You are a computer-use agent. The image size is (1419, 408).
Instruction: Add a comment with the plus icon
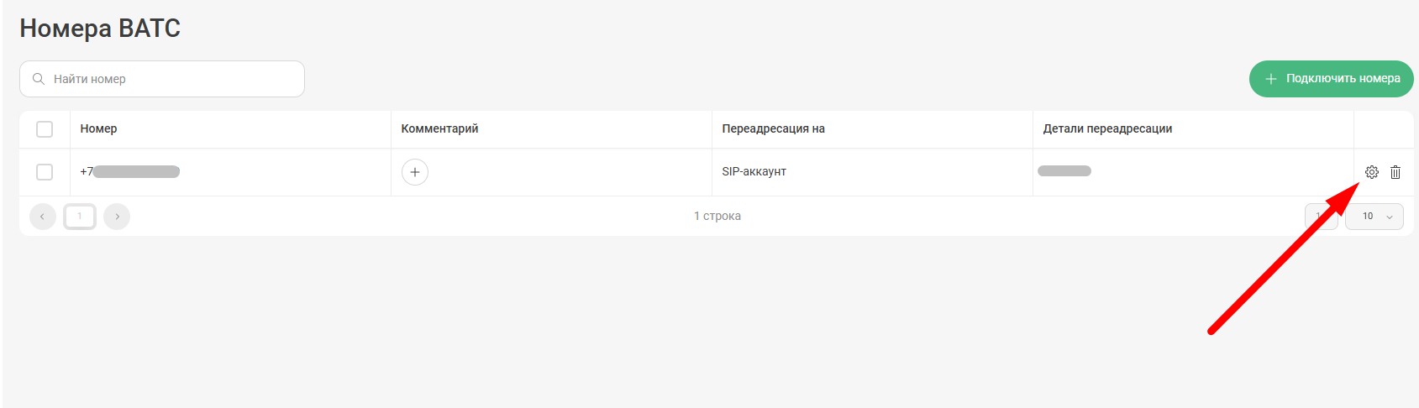[415, 172]
